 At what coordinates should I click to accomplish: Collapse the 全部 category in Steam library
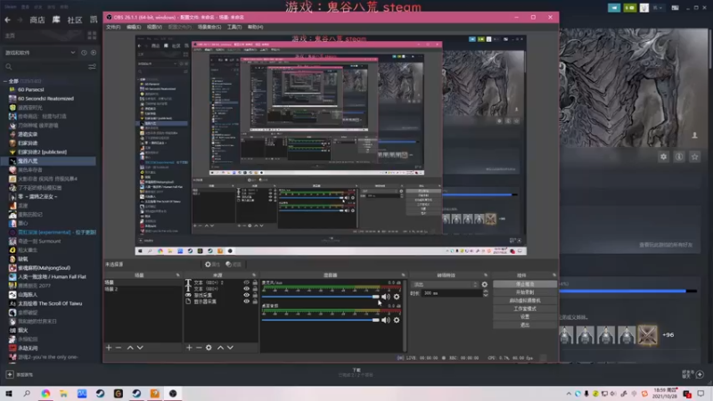[5, 81]
